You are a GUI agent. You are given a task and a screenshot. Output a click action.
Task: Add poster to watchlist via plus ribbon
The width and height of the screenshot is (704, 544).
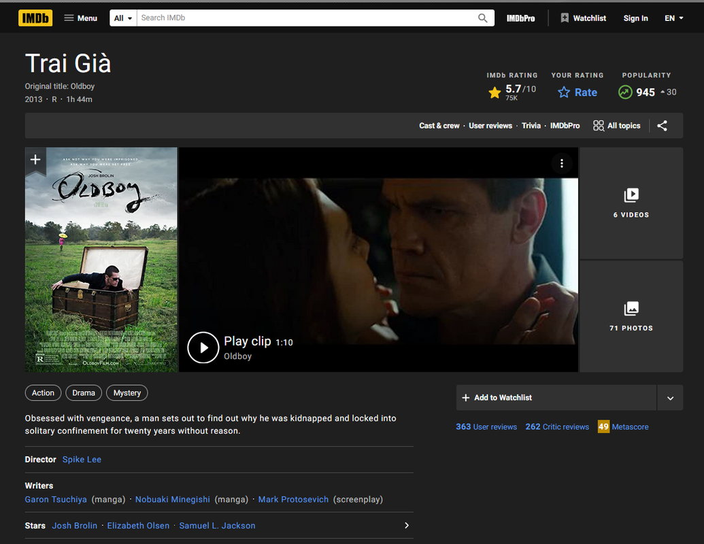coord(35,159)
